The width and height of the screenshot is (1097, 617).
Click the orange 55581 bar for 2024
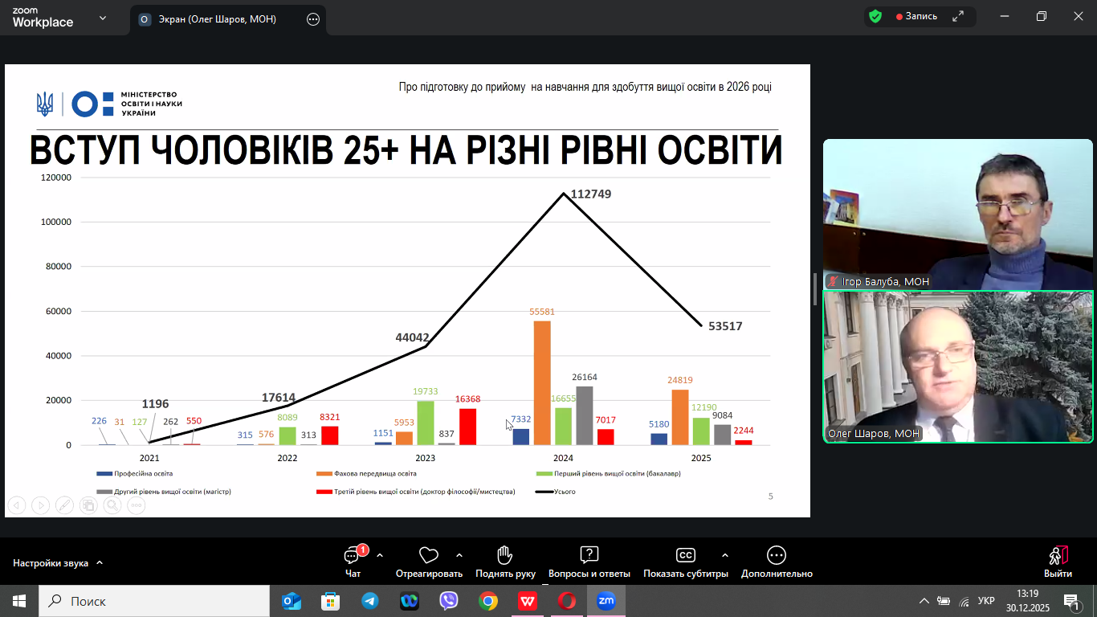542,382
